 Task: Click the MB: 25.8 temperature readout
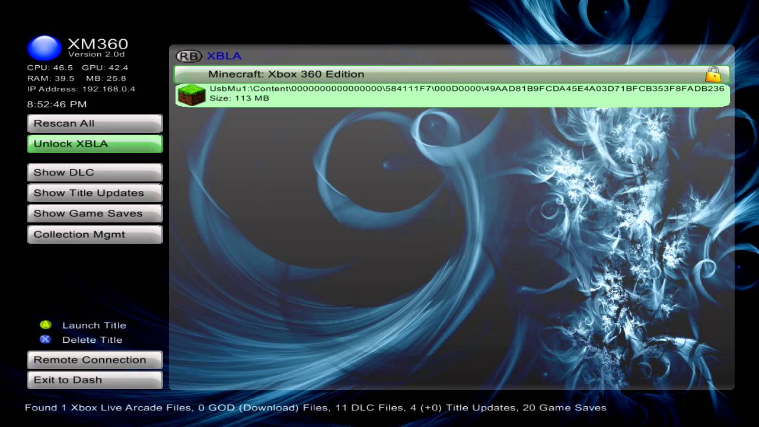pos(106,78)
